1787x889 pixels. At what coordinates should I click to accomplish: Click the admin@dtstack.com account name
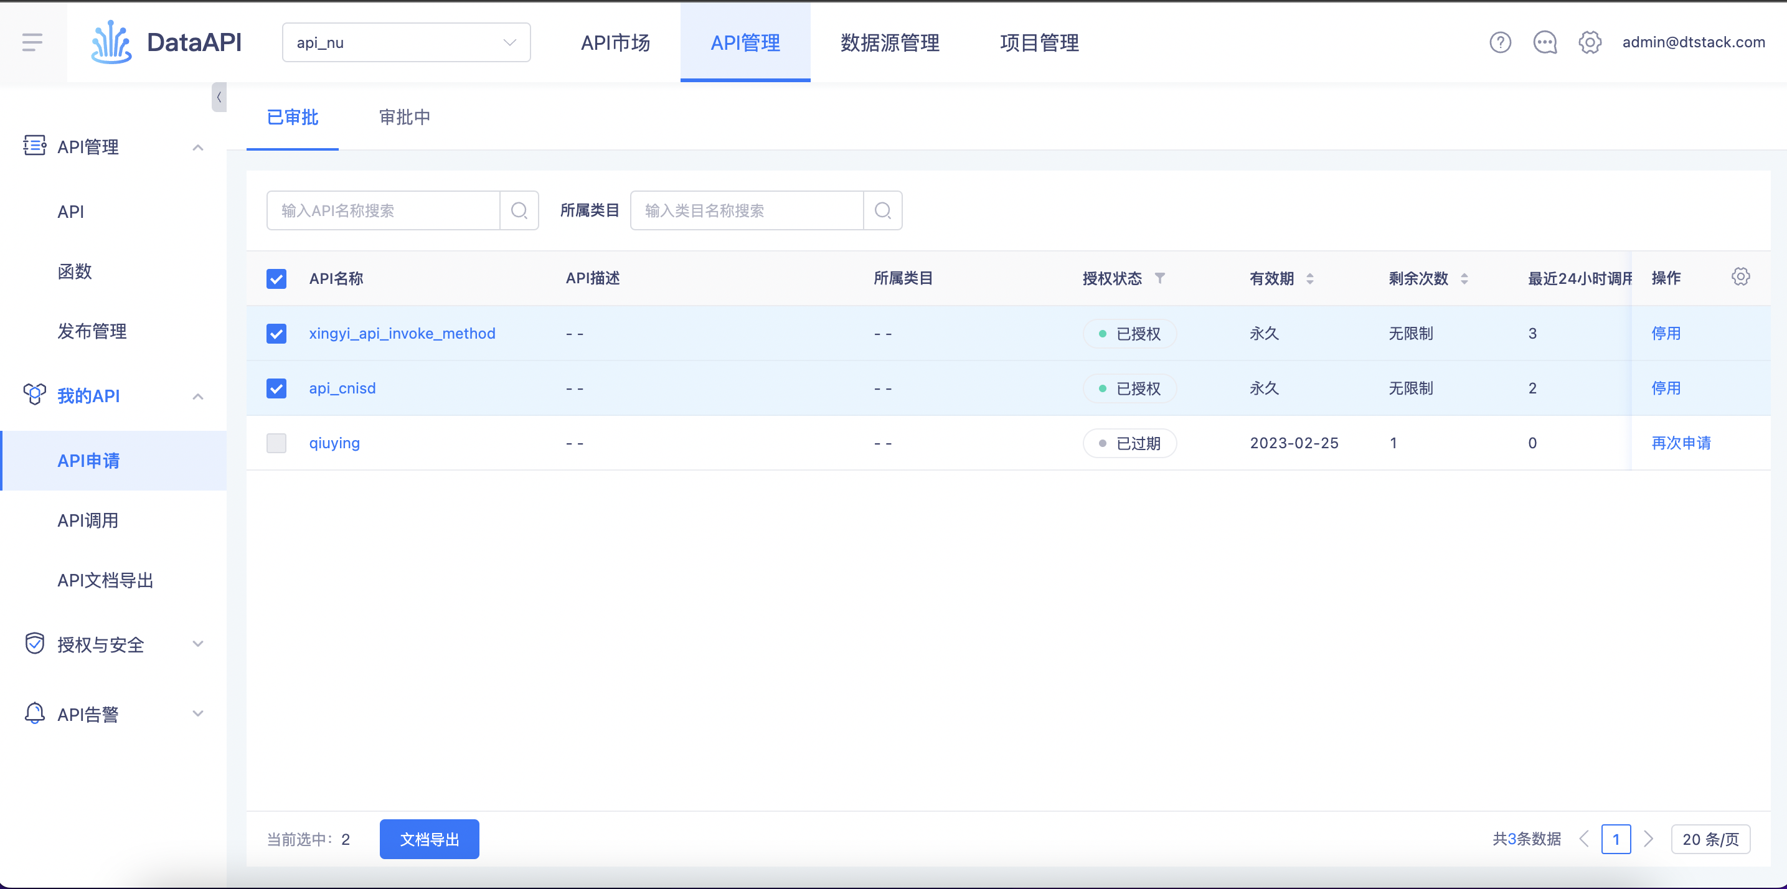coord(1694,42)
